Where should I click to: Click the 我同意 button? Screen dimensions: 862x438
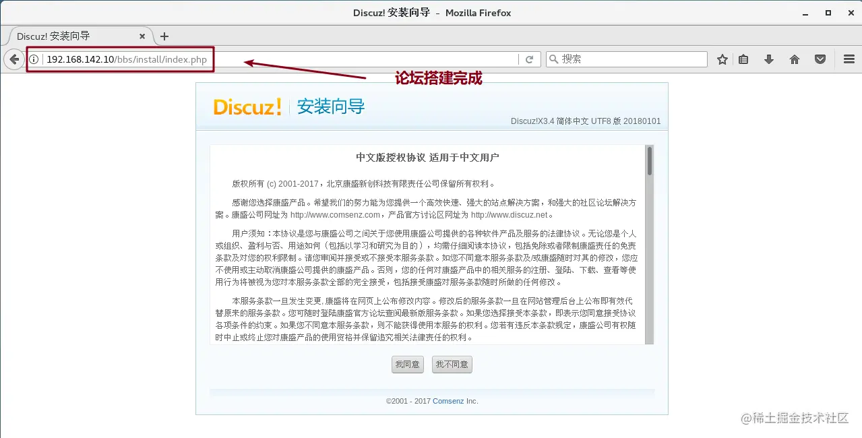408,365
